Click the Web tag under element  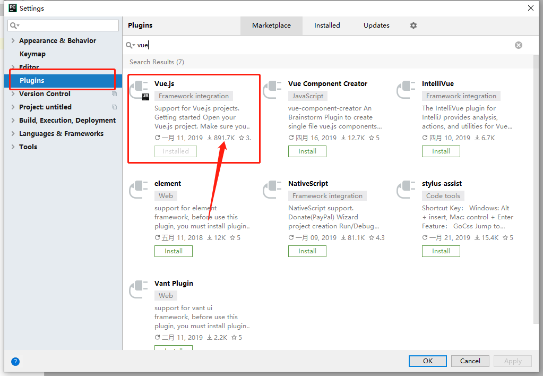coord(166,196)
